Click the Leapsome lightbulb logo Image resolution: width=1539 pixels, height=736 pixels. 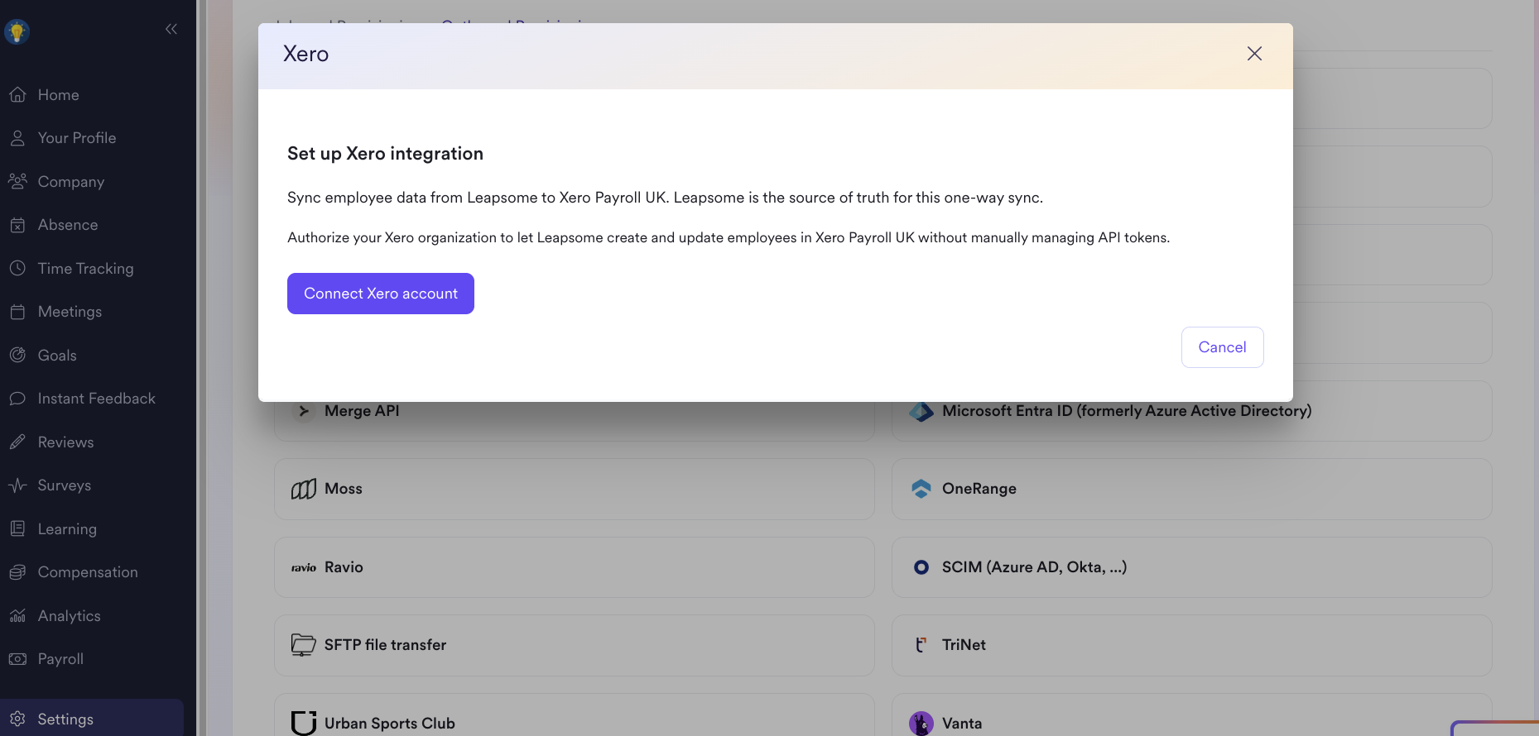coord(17,31)
